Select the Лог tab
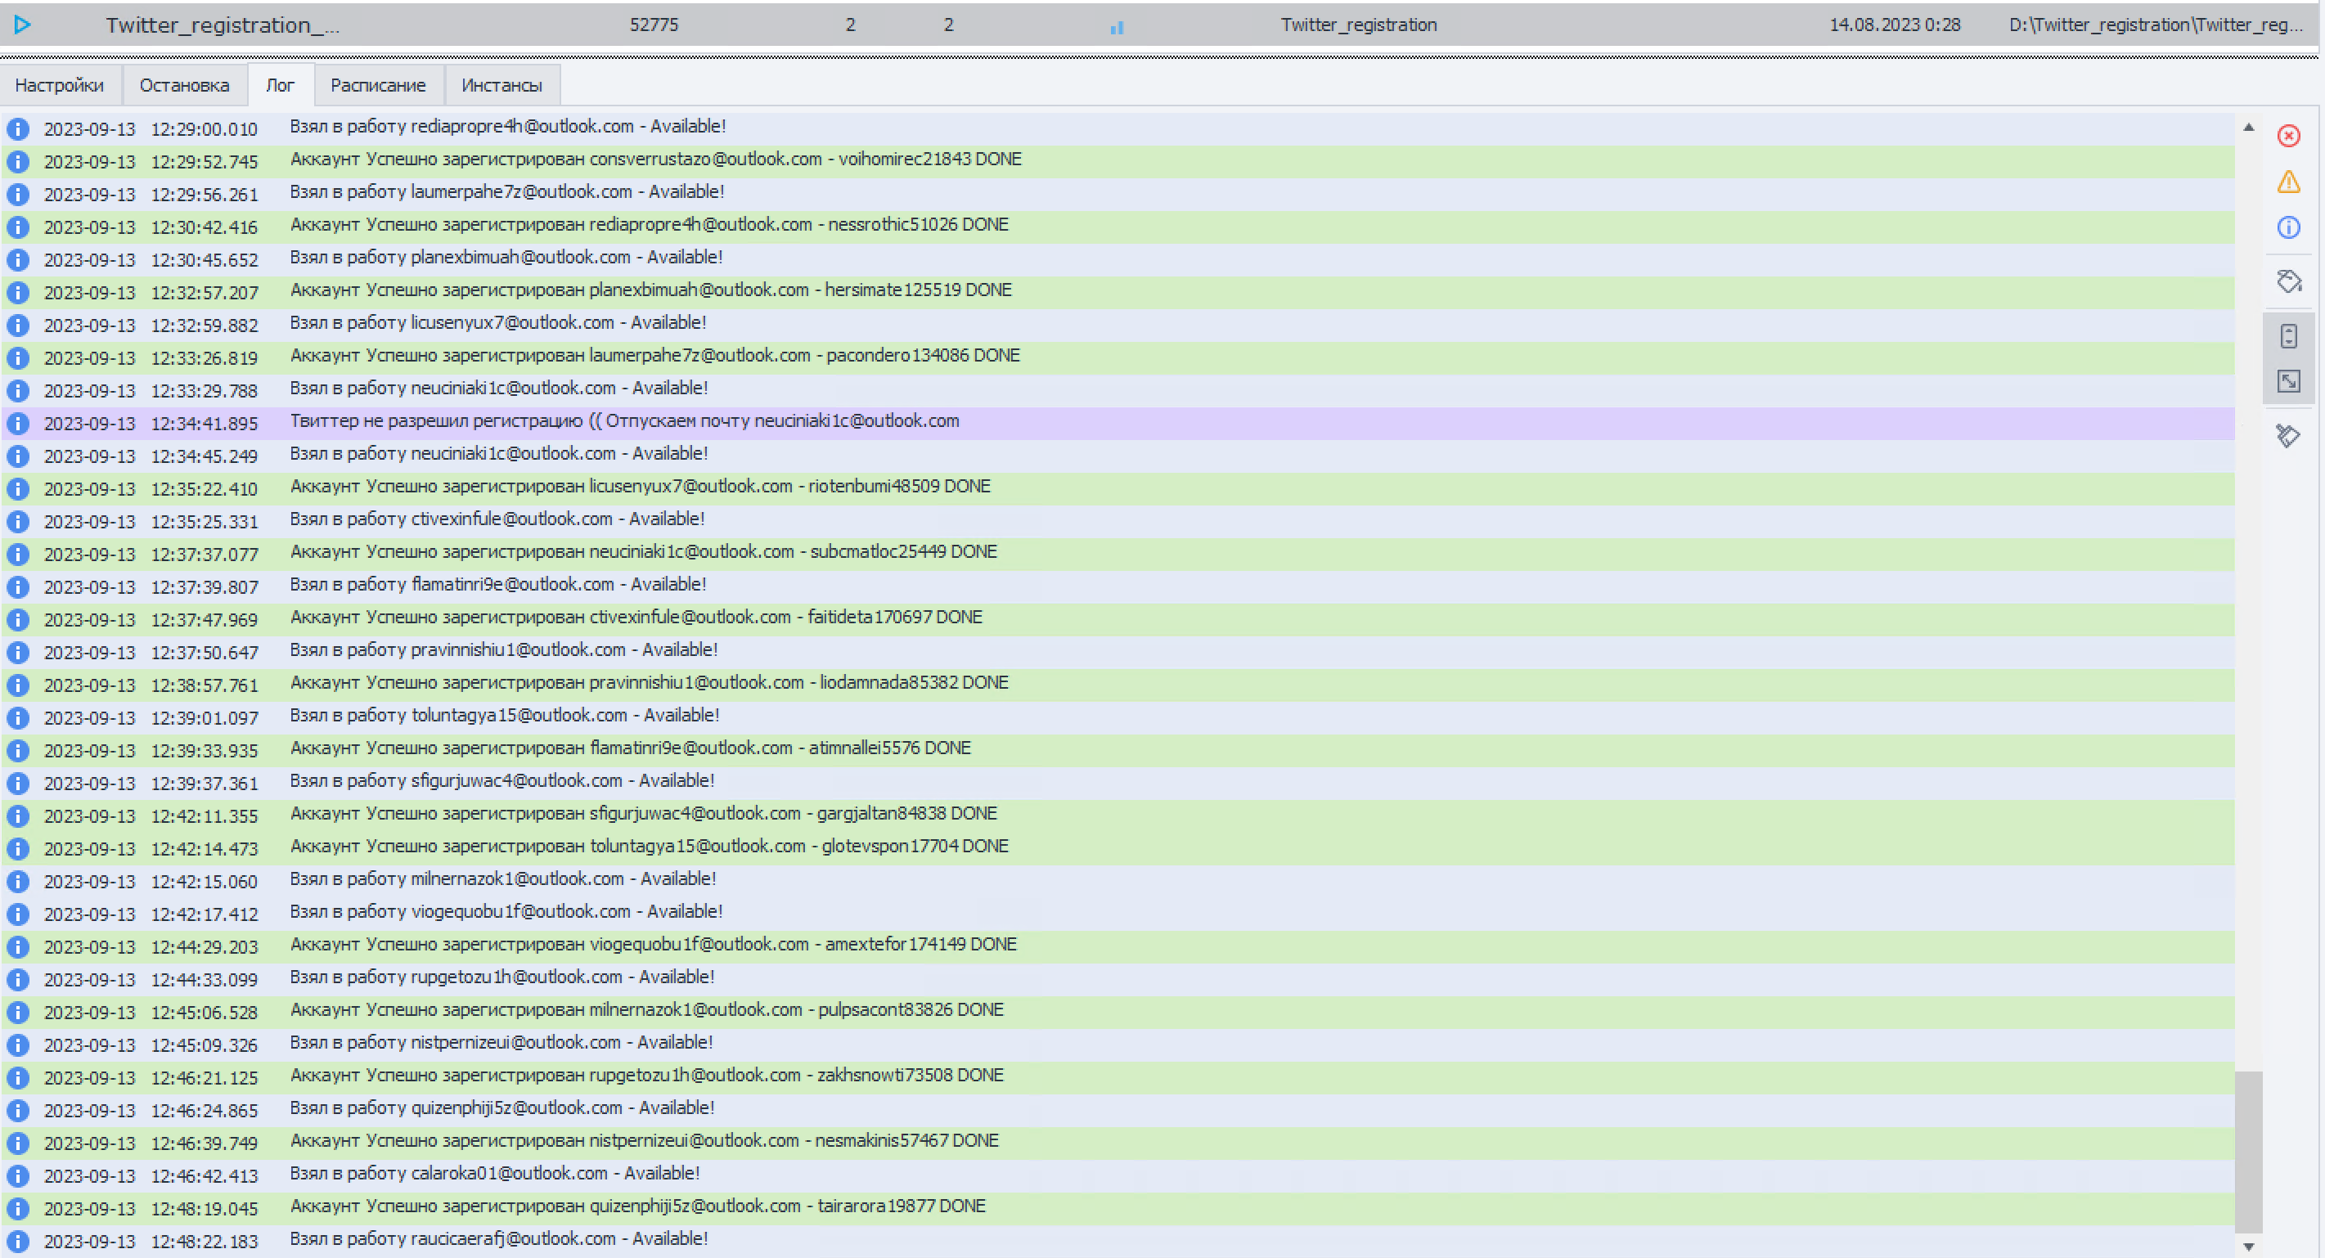Screen dimensions: 2325x1258 [280, 86]
